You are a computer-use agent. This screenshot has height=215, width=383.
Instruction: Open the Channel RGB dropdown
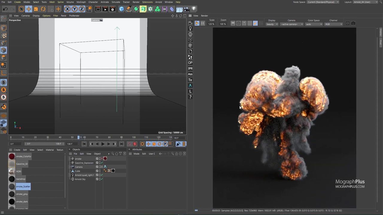coord(333,24)
